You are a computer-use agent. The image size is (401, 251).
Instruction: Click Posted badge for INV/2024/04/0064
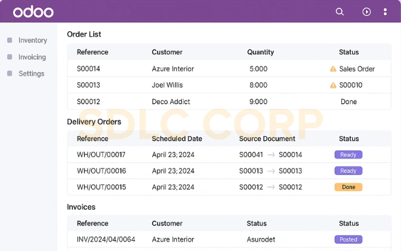pyautogui.click(x=348, y=240)
